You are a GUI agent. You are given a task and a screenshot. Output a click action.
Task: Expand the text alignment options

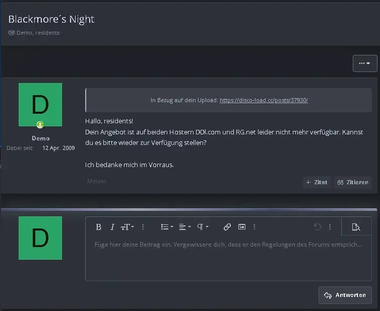(184, 227)
